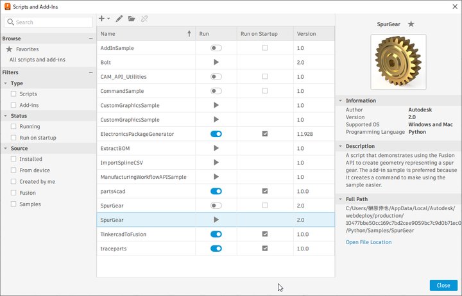Click the Close button
The height and width of the screenshot is (296, 462).
pos(443,285)
